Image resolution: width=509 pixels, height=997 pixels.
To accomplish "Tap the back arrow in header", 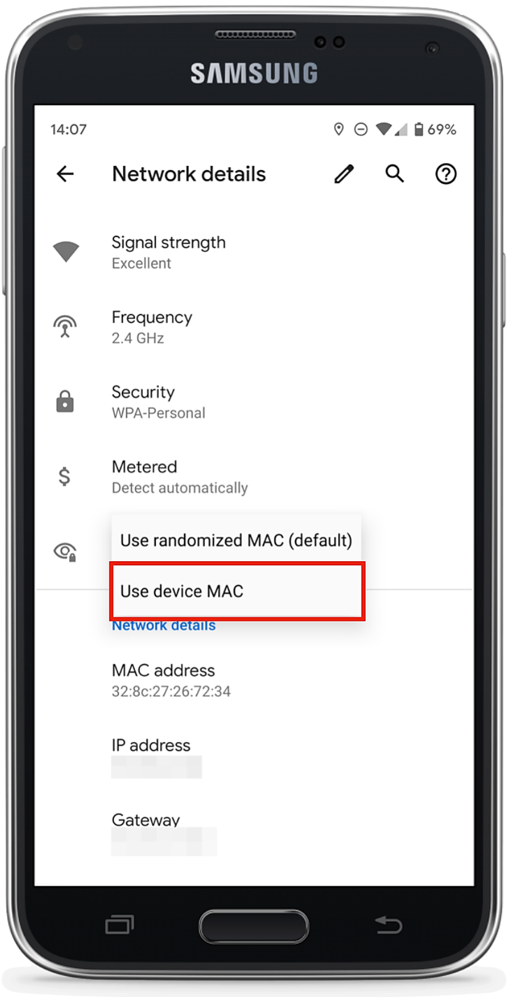I will [x=65, y=174].
